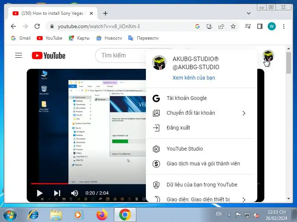297x222 pixels.
Task: Open Перевести bookmark
Action: 143,38
